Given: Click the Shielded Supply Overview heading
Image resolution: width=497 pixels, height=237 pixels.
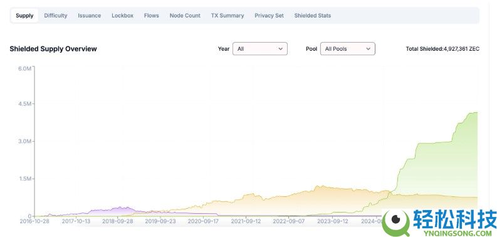Looking at the screenshot, I should pyautogui.click(x=53, y=49).
